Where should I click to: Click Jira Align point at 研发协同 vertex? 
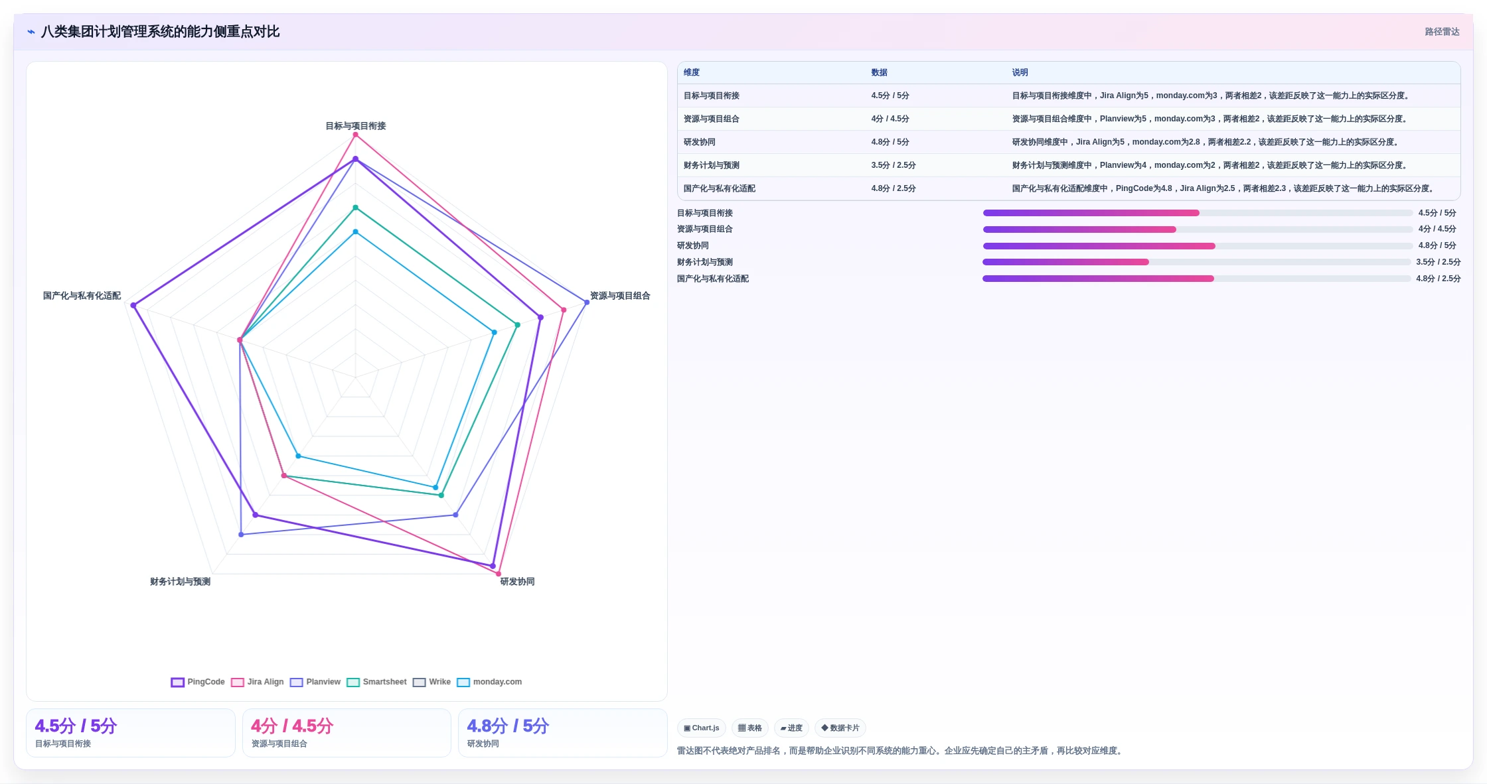[x=499, y=574]
